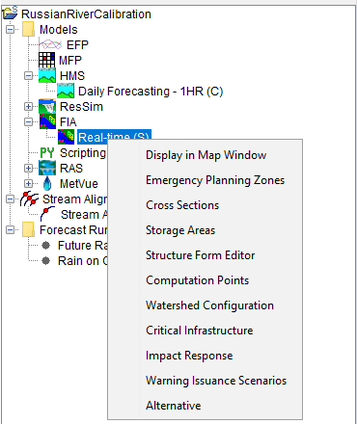Click the MFP grid icon
This screenshot has width=357, height=424.
coord(46,60)
